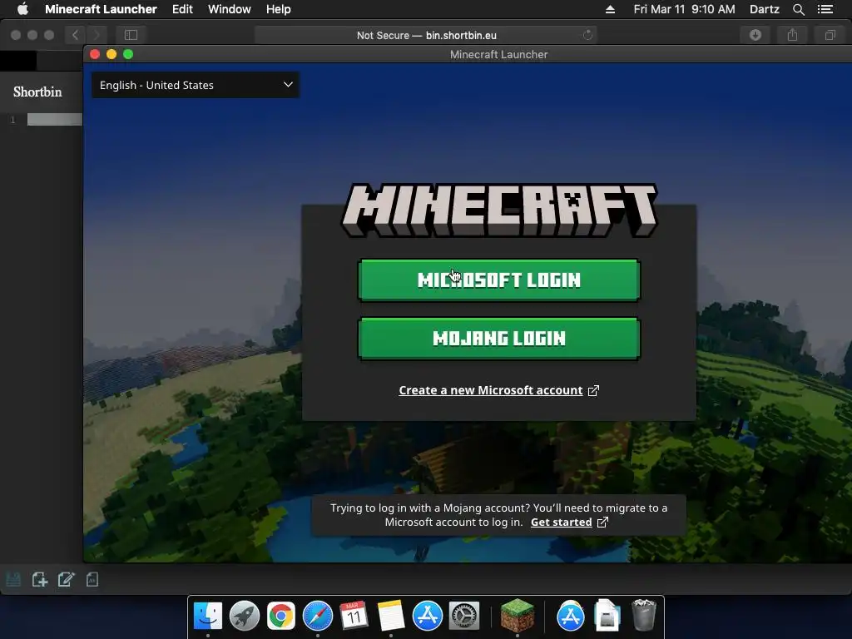Click the save icon in Shortbin toolbar
The image size is (852, 639).
(x=13, y=579)
